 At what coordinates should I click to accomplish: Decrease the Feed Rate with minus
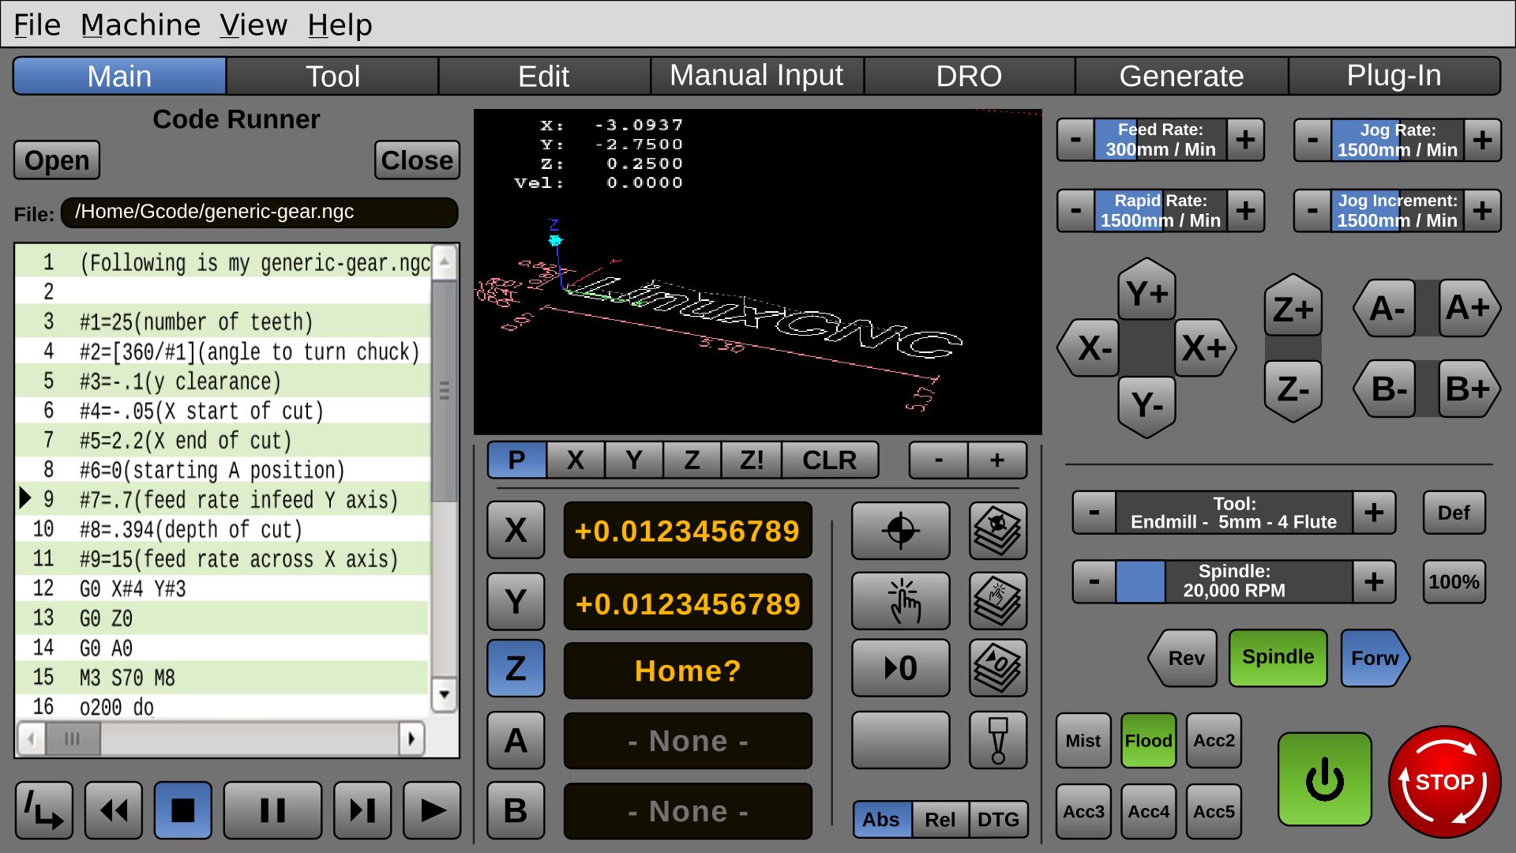(1075, 140)
